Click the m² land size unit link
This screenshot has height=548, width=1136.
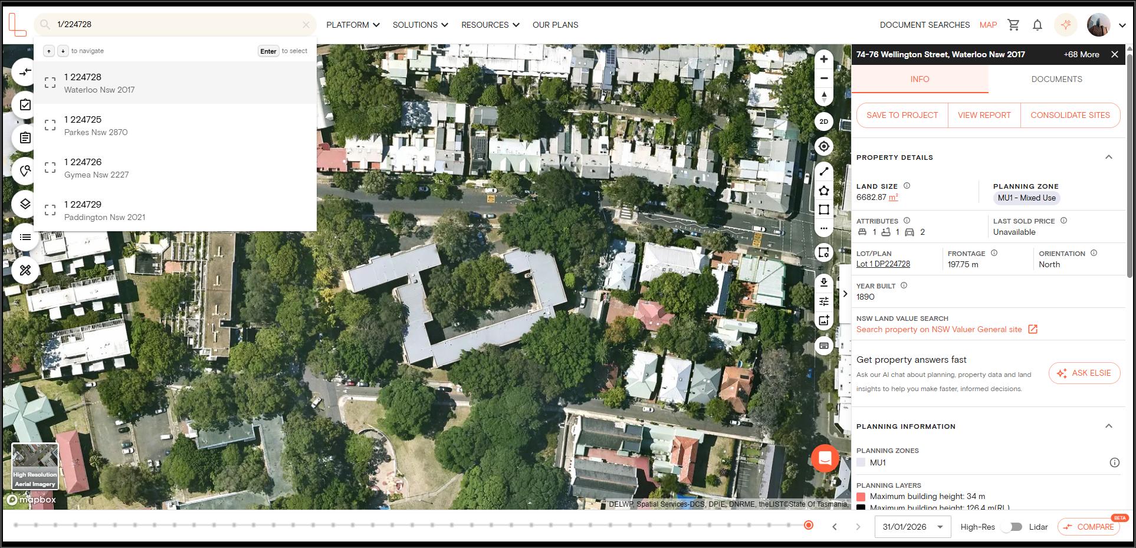[x=893, y=197]
